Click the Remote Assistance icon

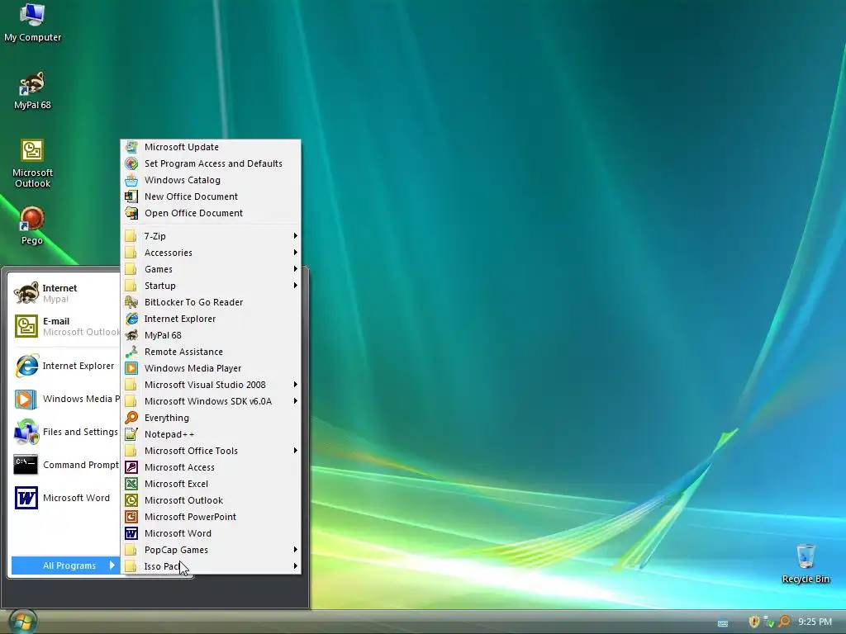pyautogui.click(x=131, y=352)
